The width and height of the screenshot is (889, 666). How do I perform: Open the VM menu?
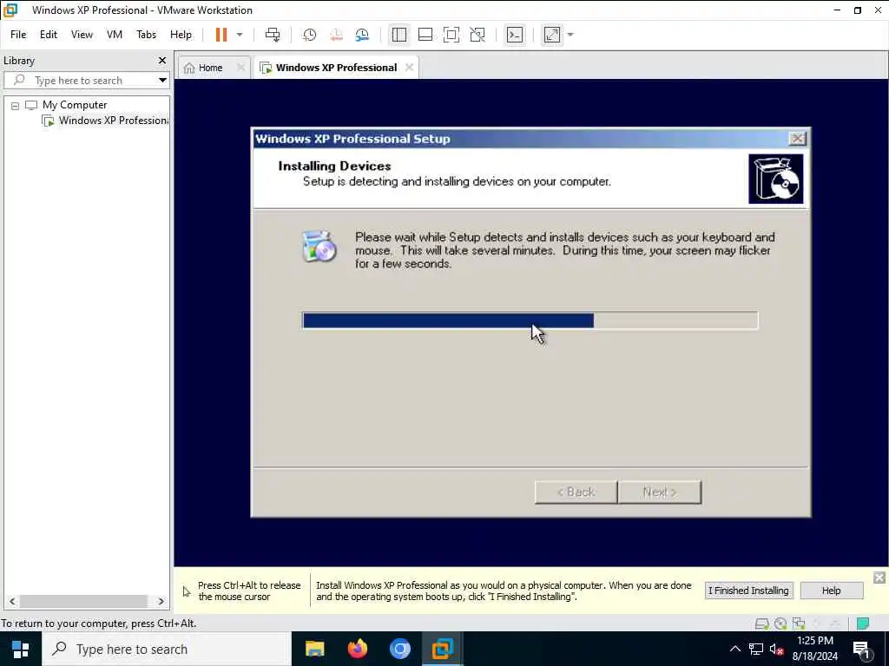(115, 35)
